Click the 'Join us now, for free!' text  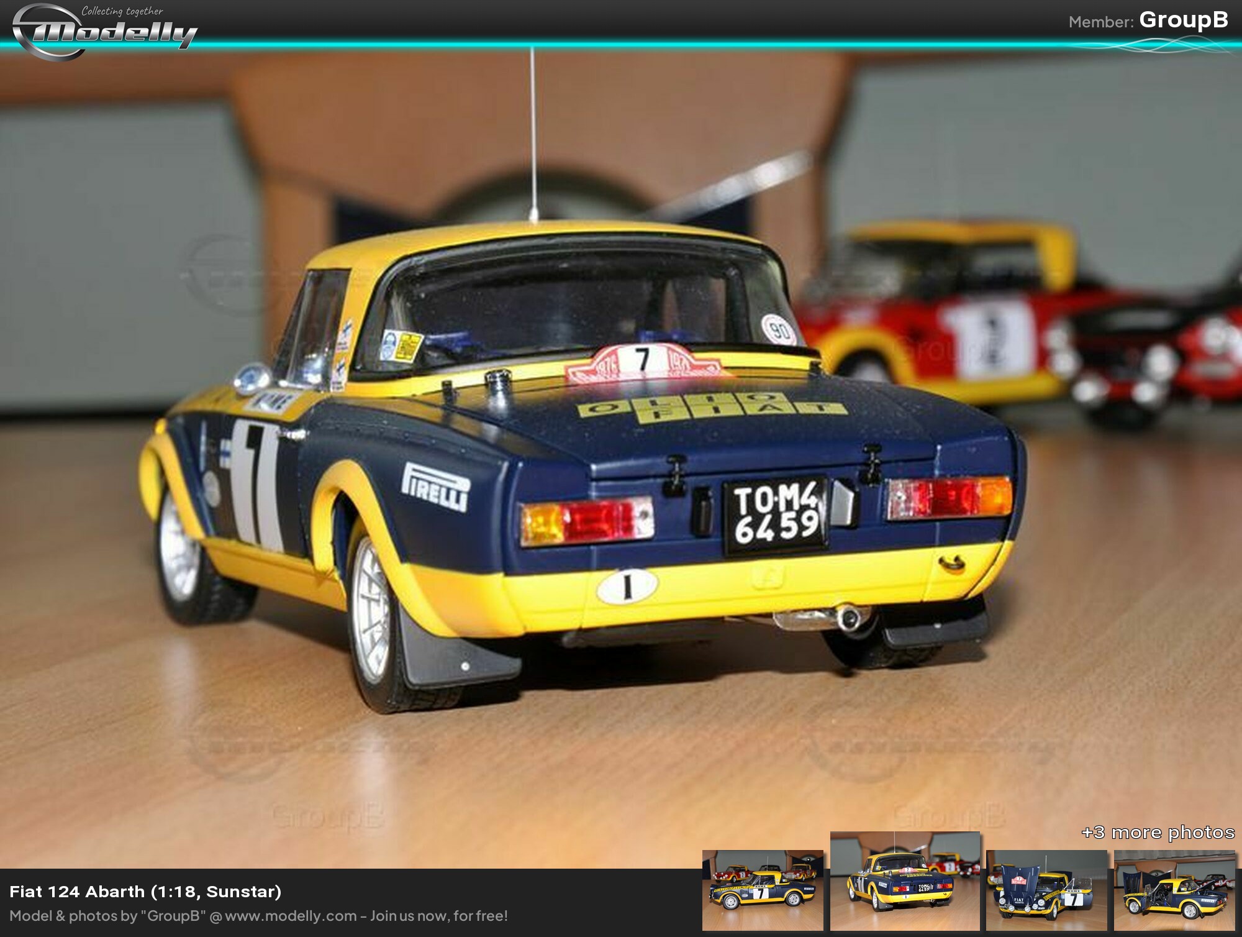point(439,916)
